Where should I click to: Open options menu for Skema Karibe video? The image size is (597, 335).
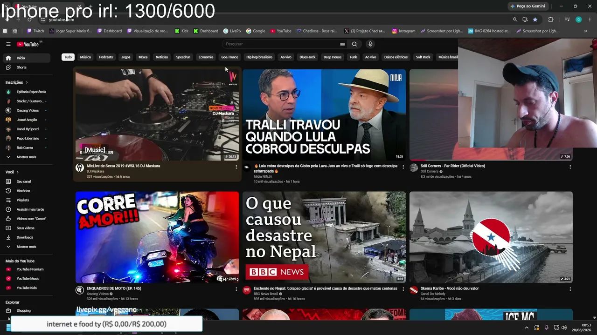570,289
